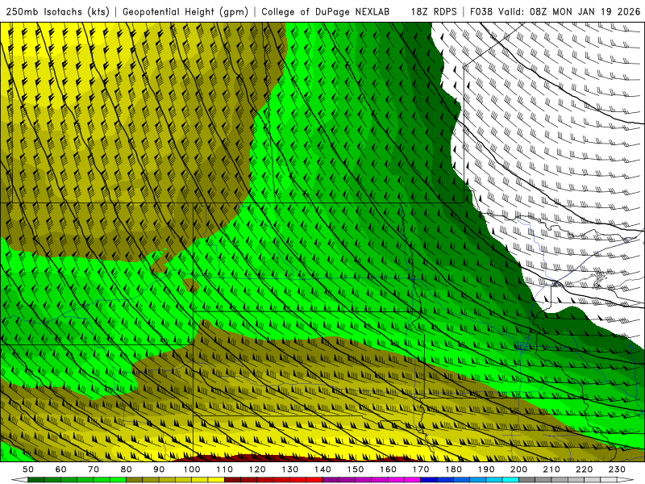Click the '170' label on the color scale
Viewport: 645px width, 484px height.
click(421, 469)
